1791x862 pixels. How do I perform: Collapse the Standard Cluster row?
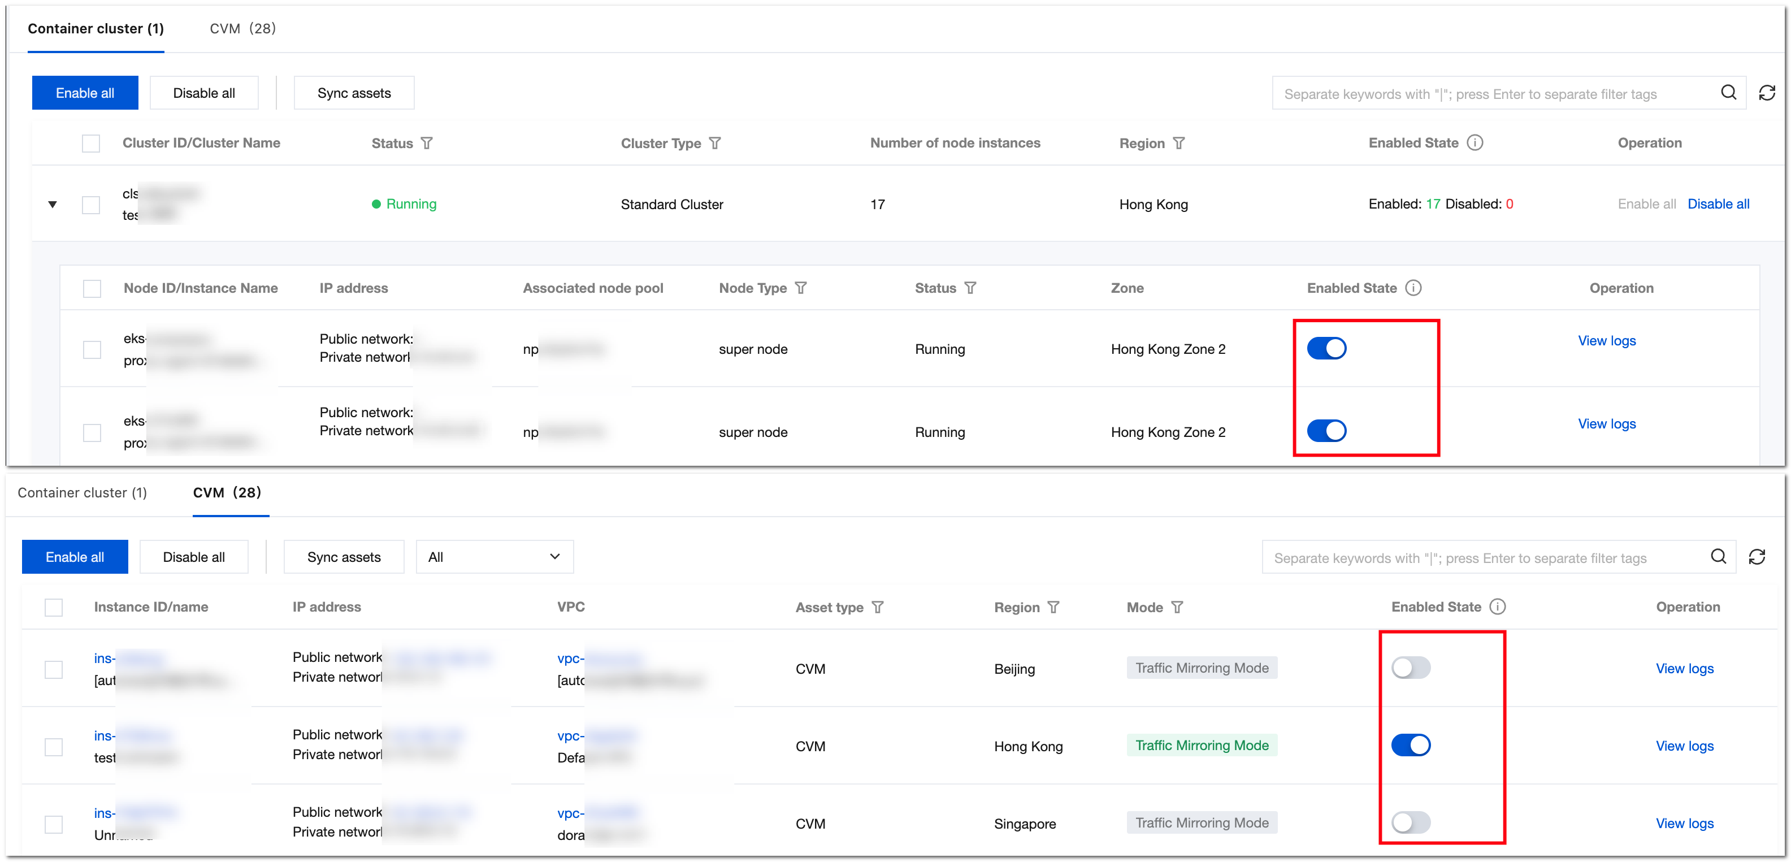(x=52, y=205)
